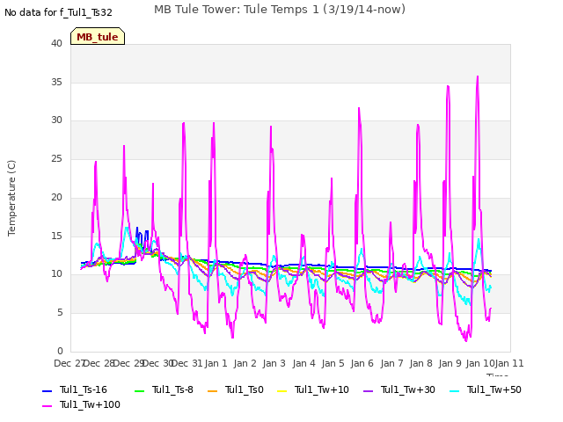This screenshot has width=563, height=422.
Task: Select the Tul1_Ts-8 legend label
Action: (x=172, y=390)
